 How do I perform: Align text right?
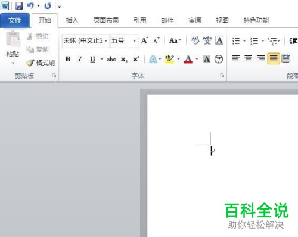click(260, 58)
